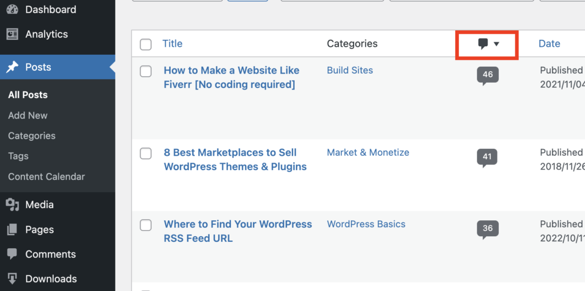Click the Posts pushpin icon

point(13,67)
